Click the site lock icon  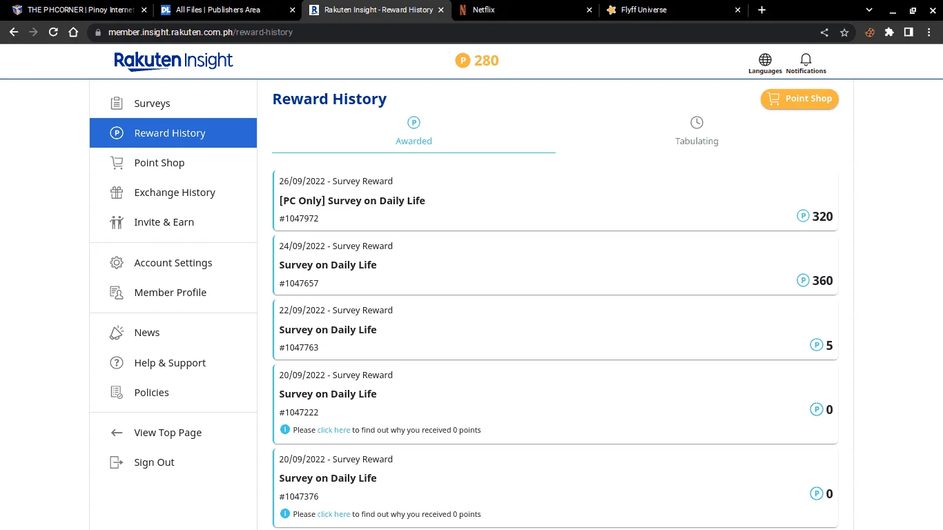[97, 32]
